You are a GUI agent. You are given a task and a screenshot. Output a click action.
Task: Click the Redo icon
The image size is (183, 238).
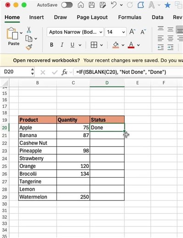130,5
